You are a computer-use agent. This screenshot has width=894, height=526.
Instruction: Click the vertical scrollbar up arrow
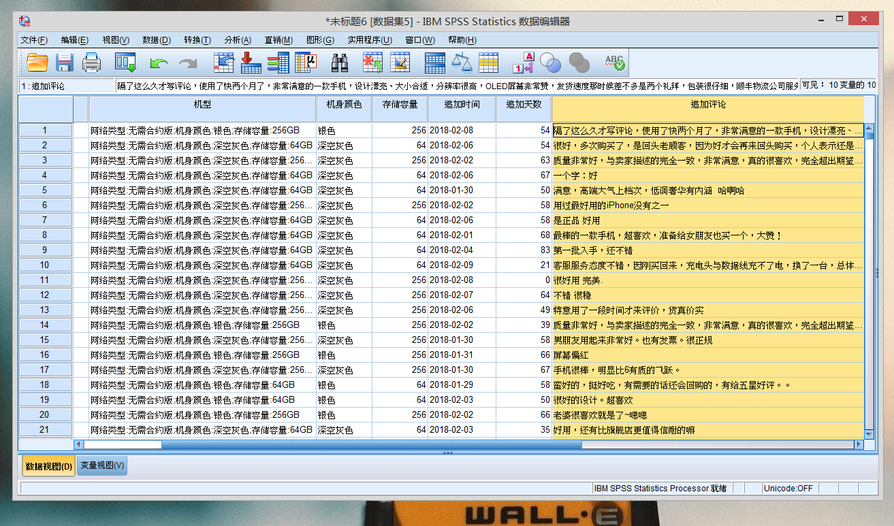click(869, 128)
